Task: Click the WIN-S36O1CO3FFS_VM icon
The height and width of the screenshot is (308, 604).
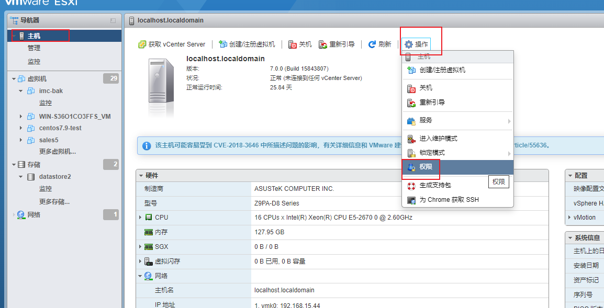Action: tap(31, 116)
